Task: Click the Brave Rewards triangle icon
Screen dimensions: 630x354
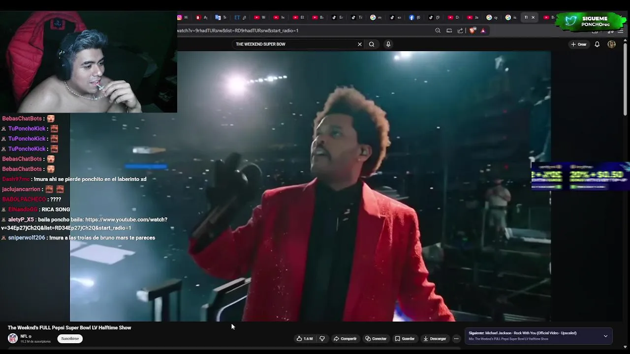Action: 483,30
